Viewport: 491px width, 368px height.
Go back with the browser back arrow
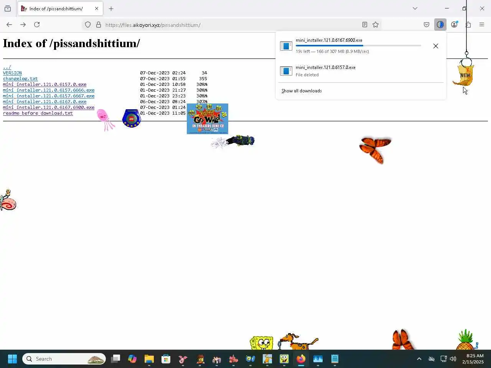coord(9,25)
